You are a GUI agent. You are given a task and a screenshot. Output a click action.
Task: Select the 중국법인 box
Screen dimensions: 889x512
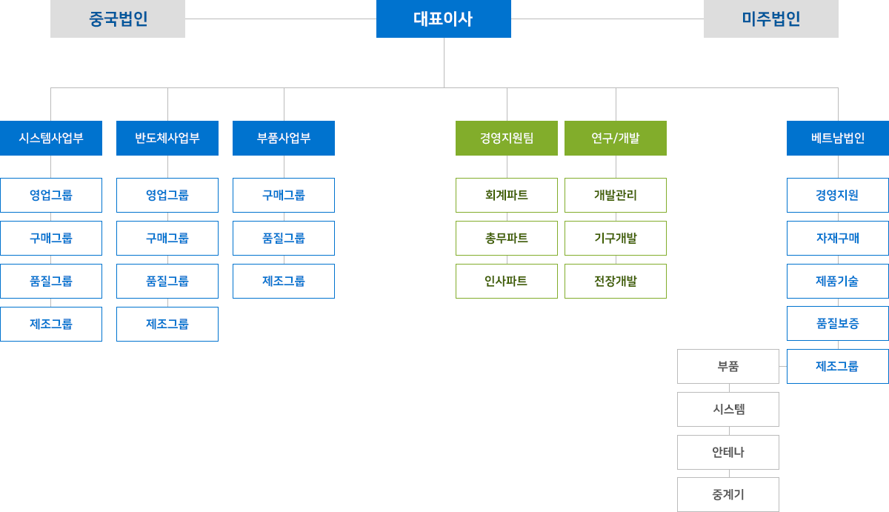(118, 19)
